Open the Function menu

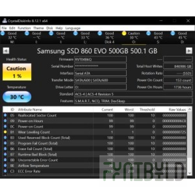pyautogui.click(x=24, y=28)
